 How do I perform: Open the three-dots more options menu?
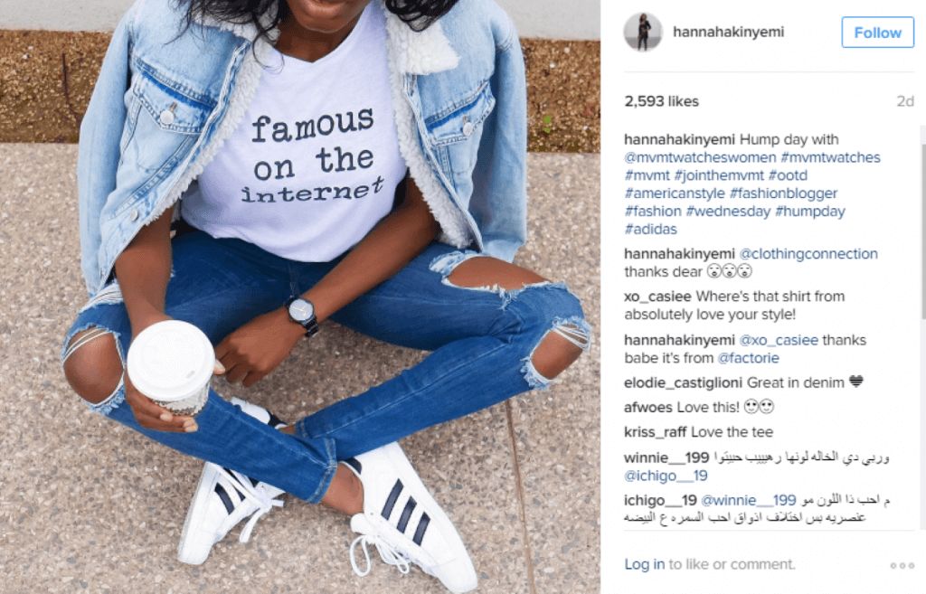pos(902,566)
